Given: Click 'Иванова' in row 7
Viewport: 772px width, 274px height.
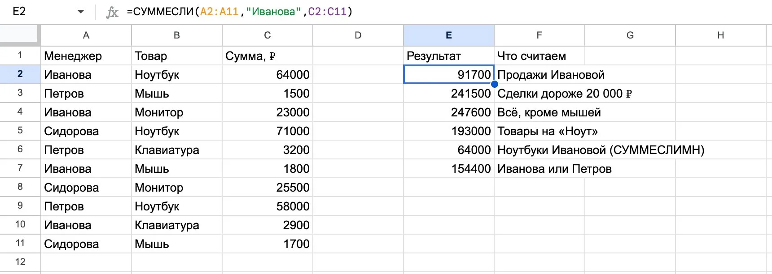Looking at the screenshot, I should pyautogui.click(x=86, y=169).
